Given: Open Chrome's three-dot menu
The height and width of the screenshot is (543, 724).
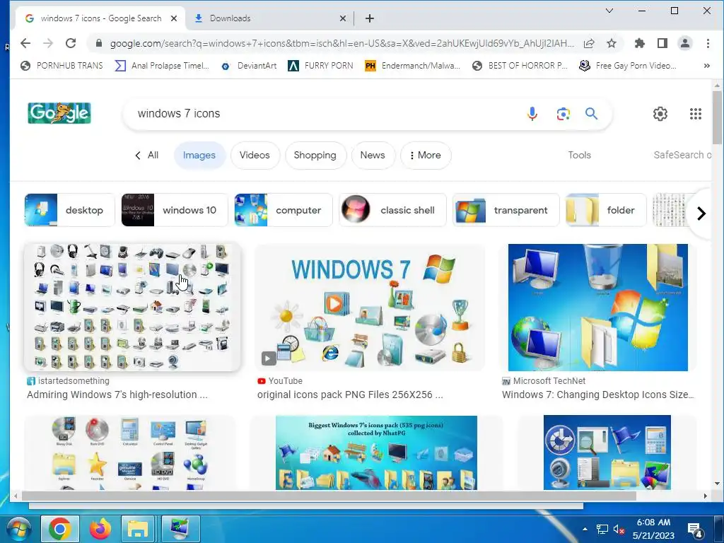Looking at the screenshot, I should click(x=707, y=43).
